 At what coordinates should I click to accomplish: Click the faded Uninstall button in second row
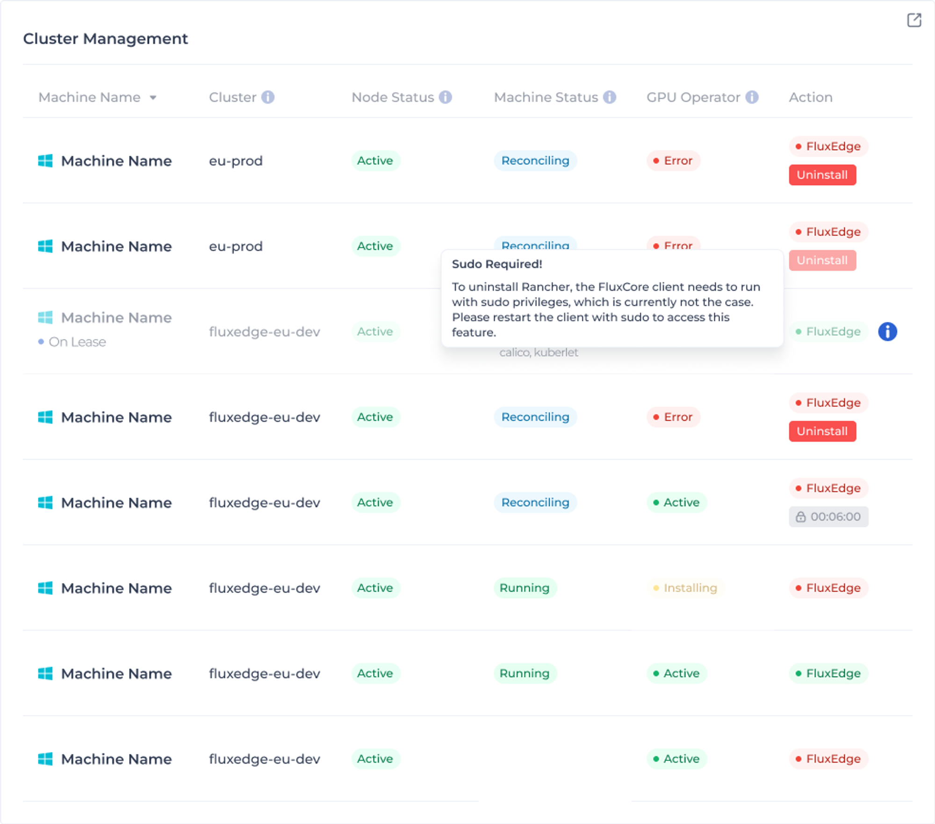tap(822, 260)
